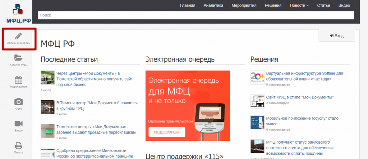Click the Softline 20+ Years thumbnail
This screenshot has width=368, height=159.
[x=257, y=77]
